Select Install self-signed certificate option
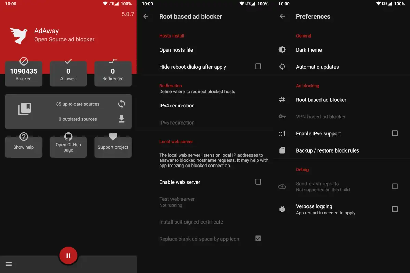Viewport: 410px width, 273px height. pos(205,222)
